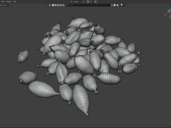This screenshot has width=171, height=128.
Task: Click the grey button right of the search field
Action: pos(112,5)
